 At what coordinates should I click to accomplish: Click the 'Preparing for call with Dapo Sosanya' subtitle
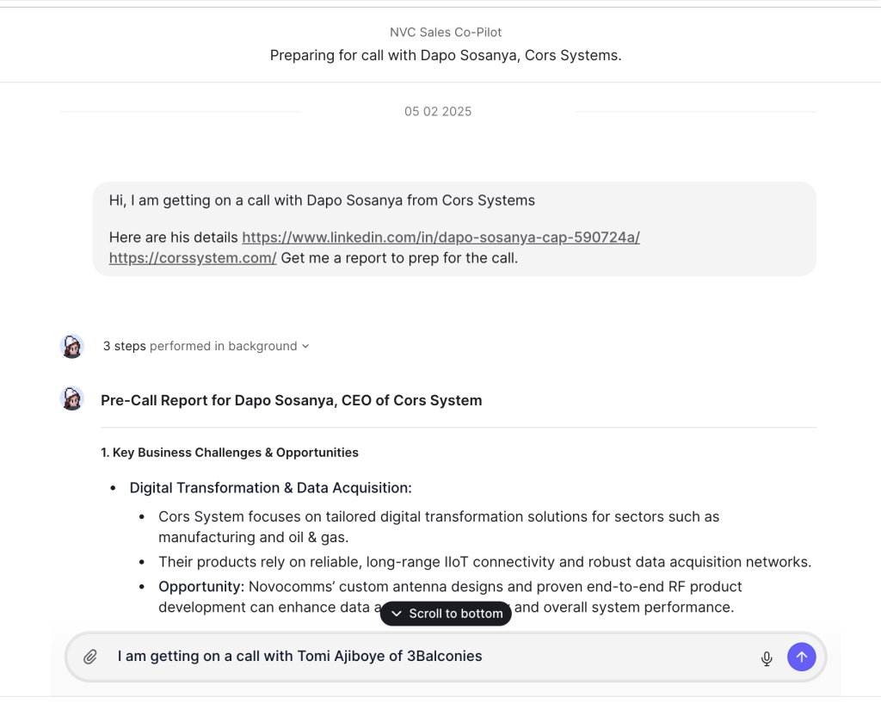446,56
